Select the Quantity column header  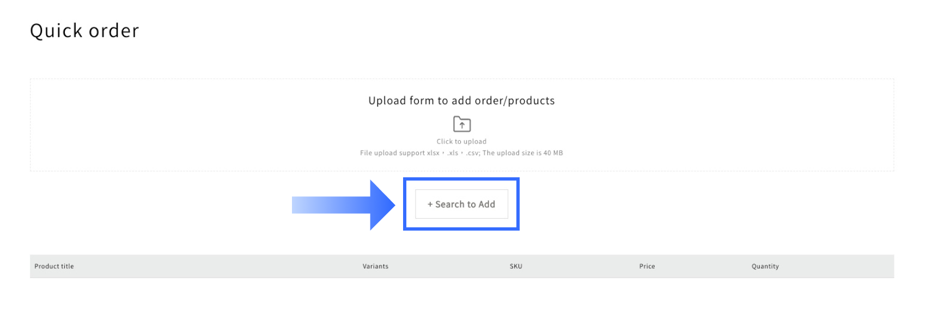pos(765,266)
